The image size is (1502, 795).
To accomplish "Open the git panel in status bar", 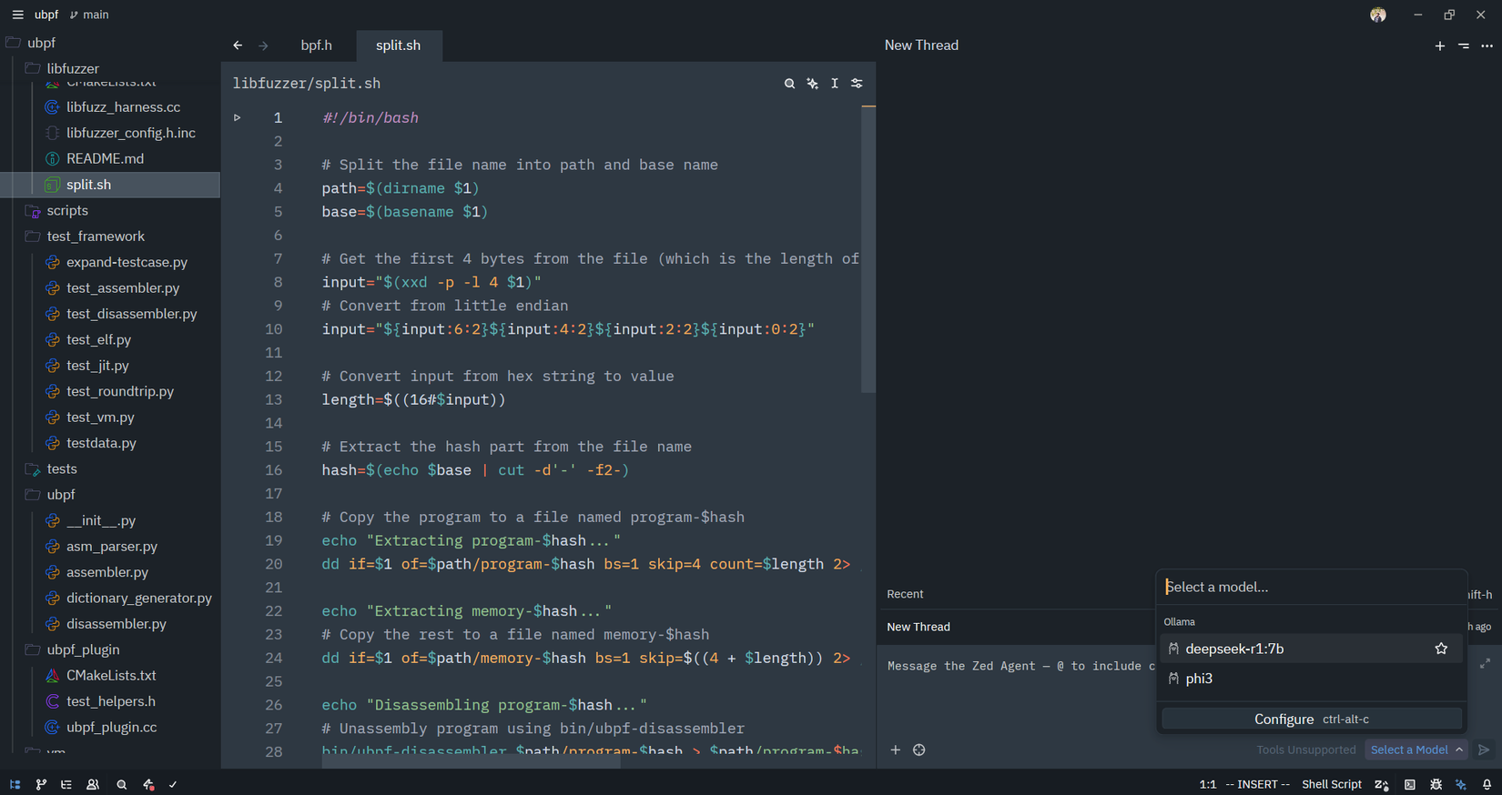I will click(41, 784).
